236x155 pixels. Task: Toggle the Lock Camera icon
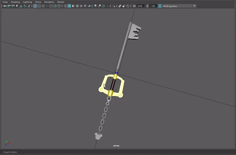pyautogui.click(x=9, y=6)
